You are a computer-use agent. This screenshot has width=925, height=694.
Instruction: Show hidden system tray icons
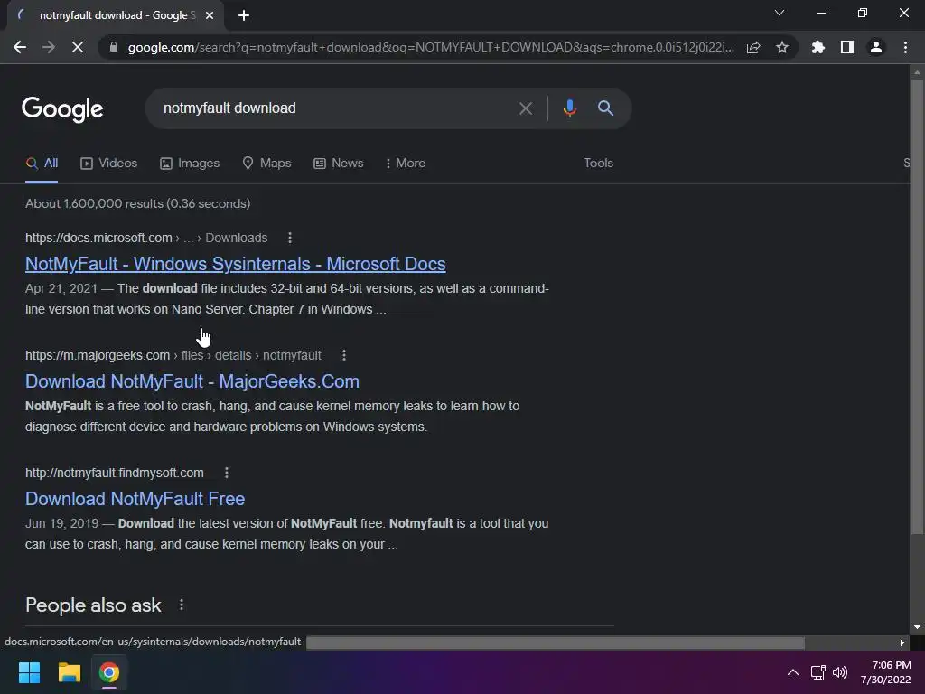(793, 672)
